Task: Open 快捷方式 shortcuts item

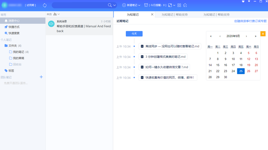Action: [x=14, y=27]
